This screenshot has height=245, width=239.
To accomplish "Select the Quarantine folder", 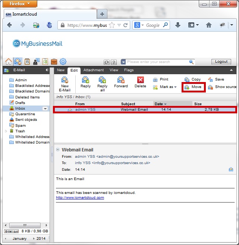I will point(25,114).
